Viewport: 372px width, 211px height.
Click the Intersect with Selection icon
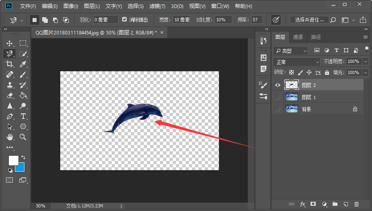66,20
